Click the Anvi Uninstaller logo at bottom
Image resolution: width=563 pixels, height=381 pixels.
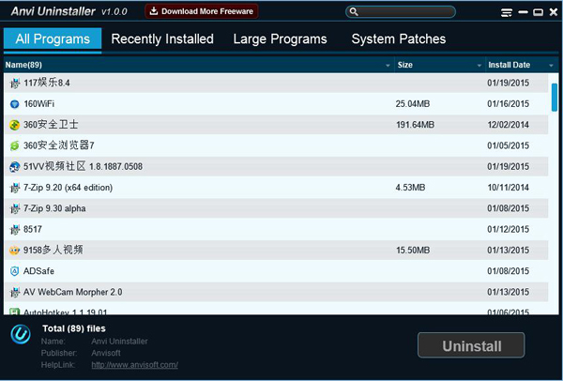20,336
